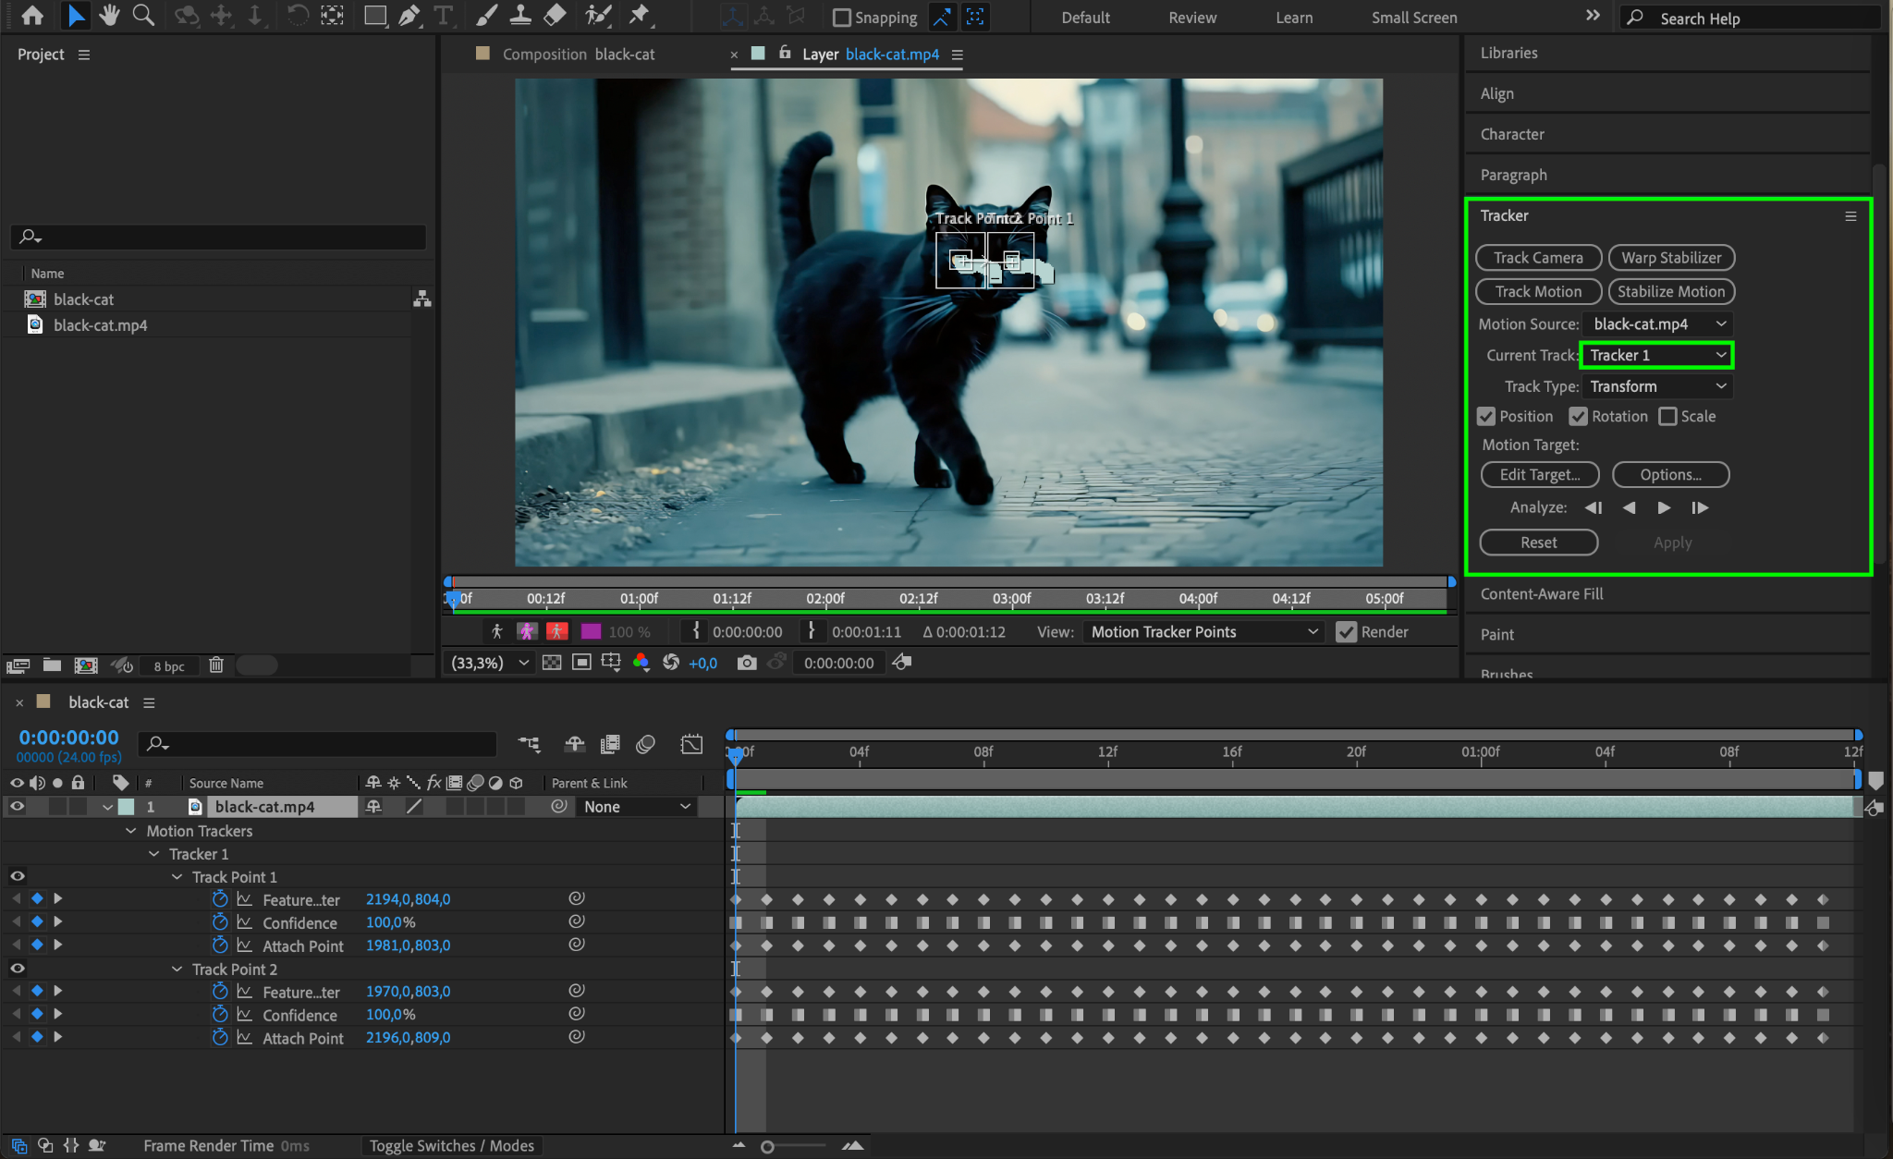
Task: Select the Puppet Pin tool
Action: [x=639, y=16]
